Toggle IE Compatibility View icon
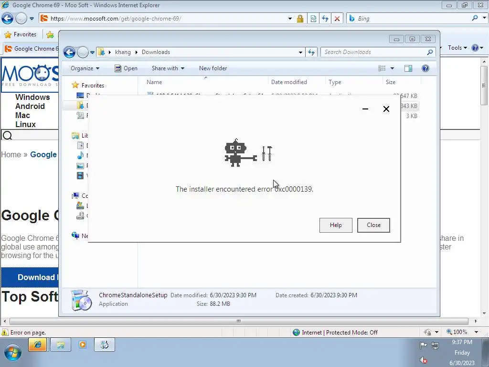The image size is (489, 367). point(313,19)
